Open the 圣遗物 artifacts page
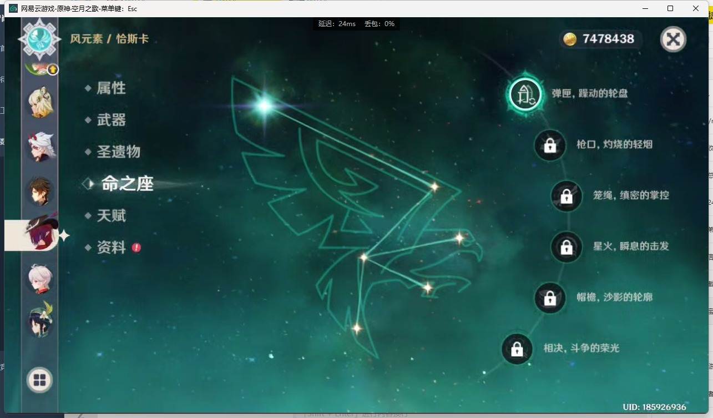This screenshot has height=418, width=713. click(118, 152)
